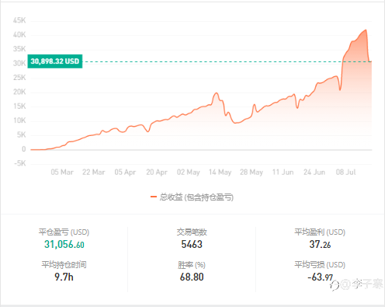The height and width of the screenshot is (307, 388).
Task: Click the 20 Apr axis label
Action: tap(157, 173)
